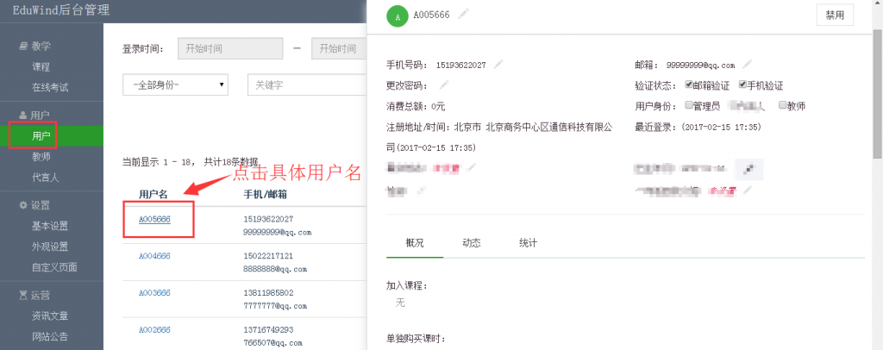Check the 教师 identity checkbox in detail panel

point(782,104)
